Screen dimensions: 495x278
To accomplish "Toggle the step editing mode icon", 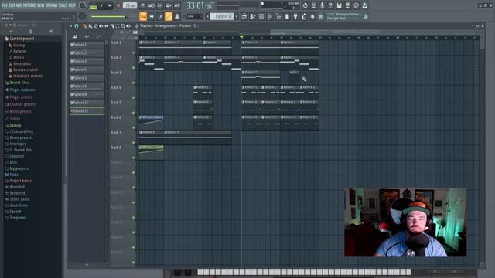I will pos(160,16).
